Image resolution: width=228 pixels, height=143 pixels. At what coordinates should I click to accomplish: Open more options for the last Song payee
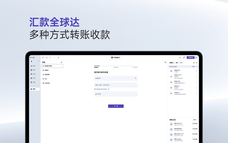tap(197, 94)
